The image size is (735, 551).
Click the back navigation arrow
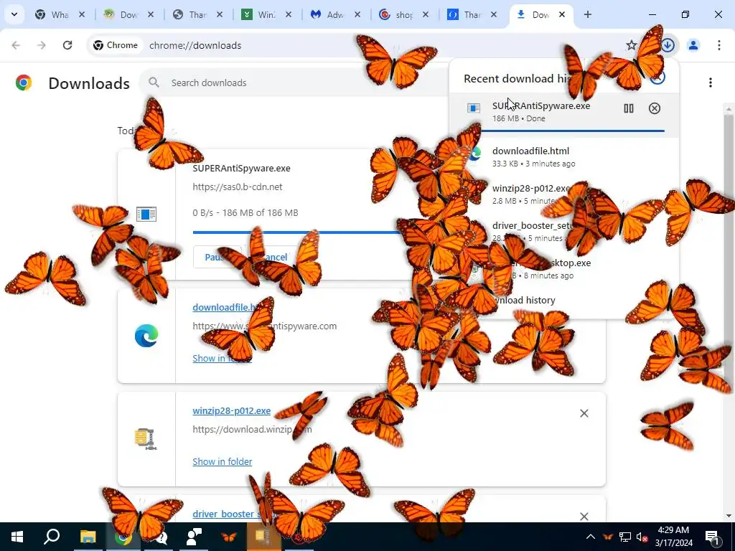click(16, 45)
